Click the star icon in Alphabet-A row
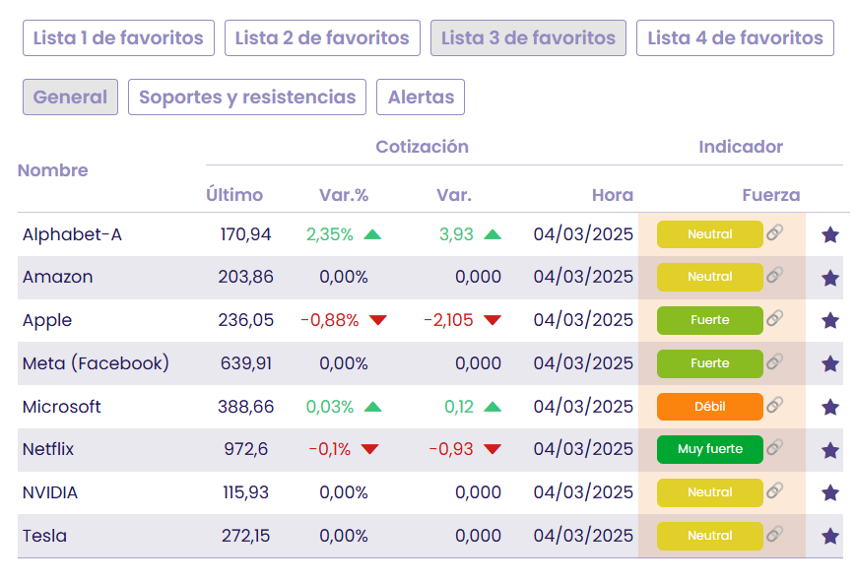 830,234
